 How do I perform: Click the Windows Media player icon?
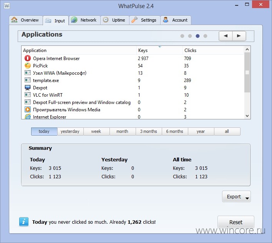pyautogui.click(x=28, y=109)
